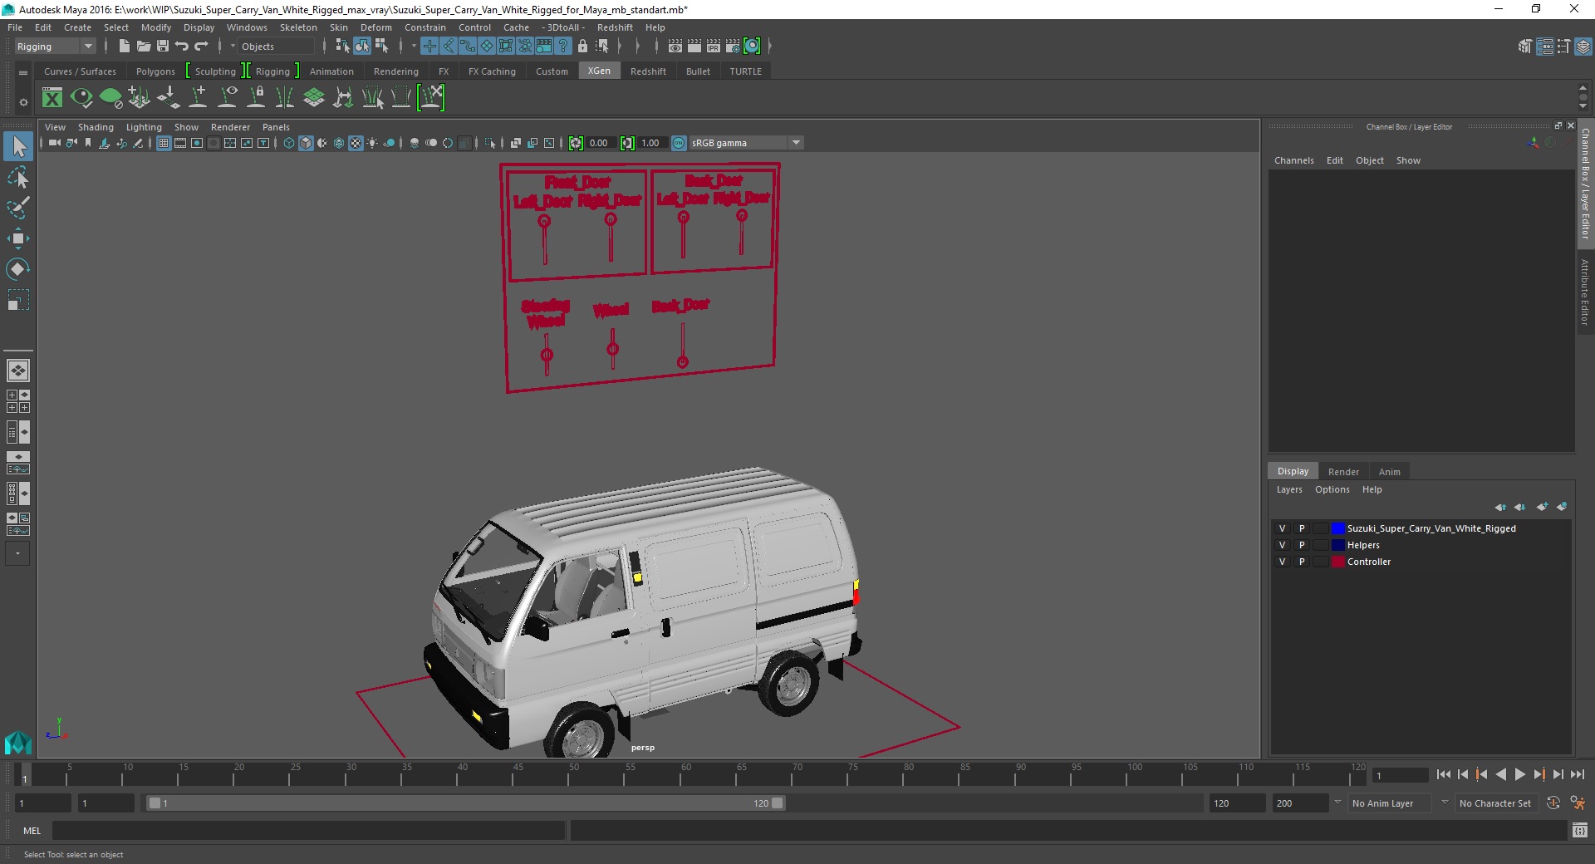Screen dimensions: 1595x864
Task: Pick the Scale tool in toolbox
Action: point(18,300)
